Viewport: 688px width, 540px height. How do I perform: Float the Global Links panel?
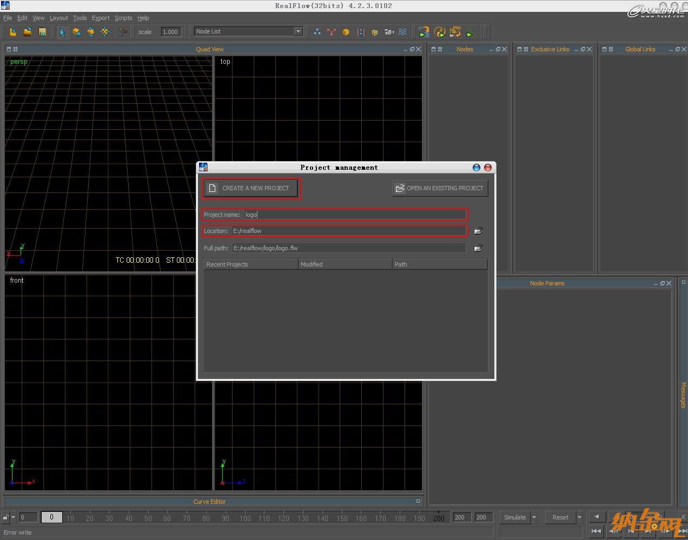coord(678,49)
